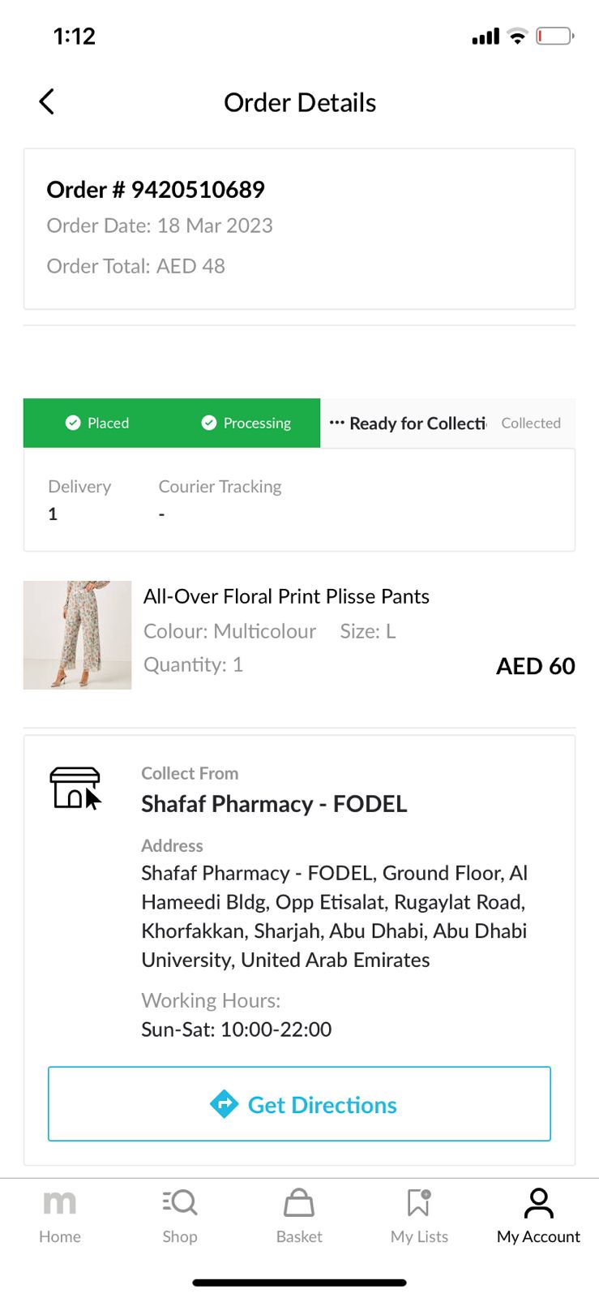
Task: Open the My Lists bookmark icon
Action: pyautogui.click(x=419, y=1202)
